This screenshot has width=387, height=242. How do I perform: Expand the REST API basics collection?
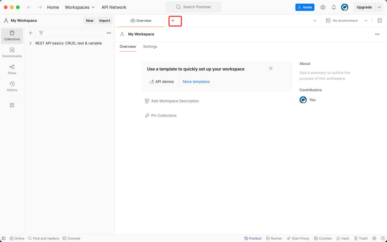point(31,43)
